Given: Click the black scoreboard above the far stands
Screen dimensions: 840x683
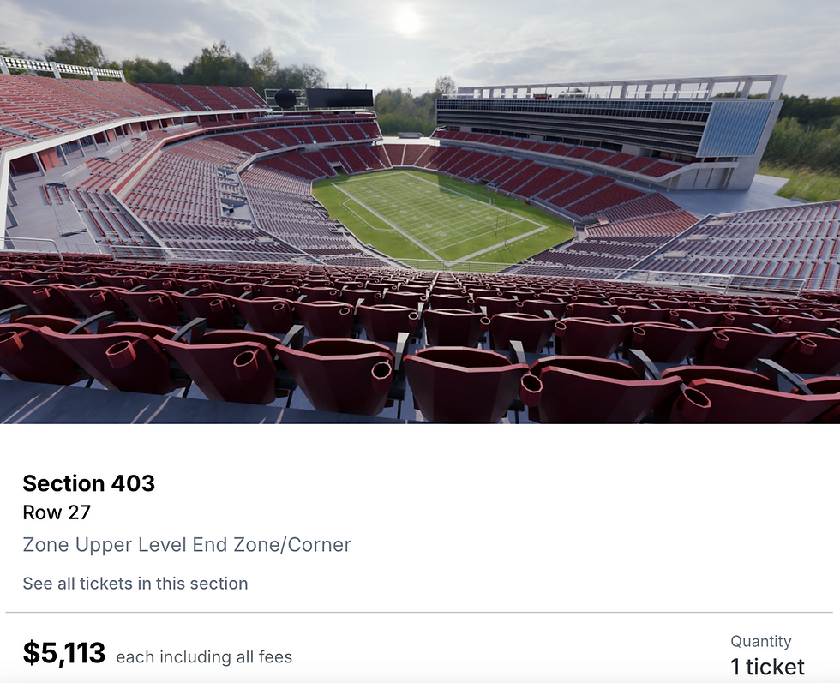Looking at the screenshot, I should [x=339, y=98].
